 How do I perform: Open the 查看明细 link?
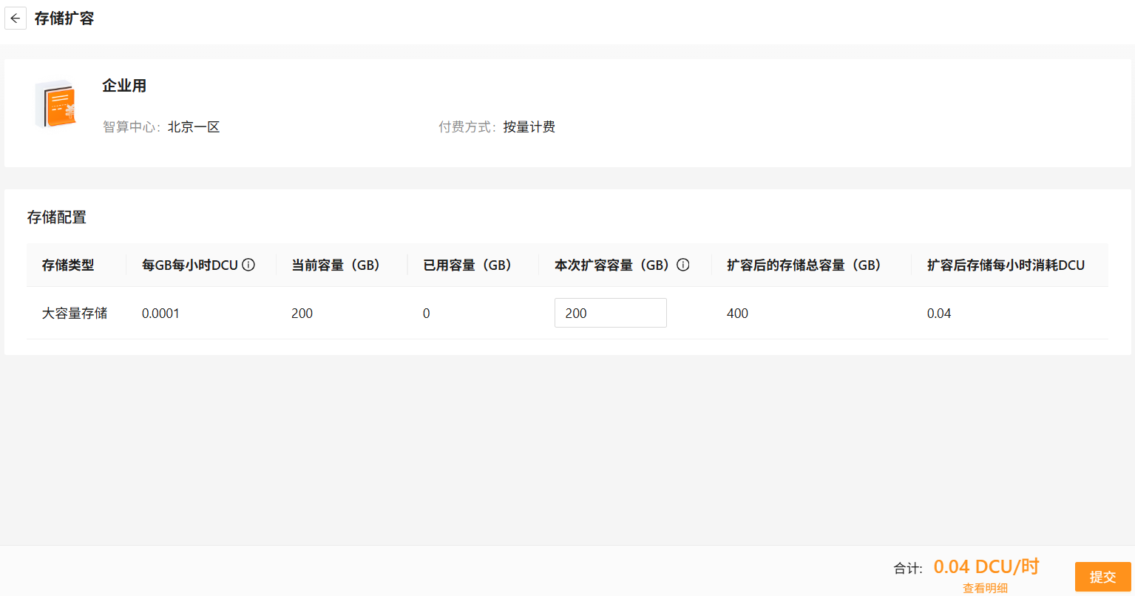coord(985,588)
